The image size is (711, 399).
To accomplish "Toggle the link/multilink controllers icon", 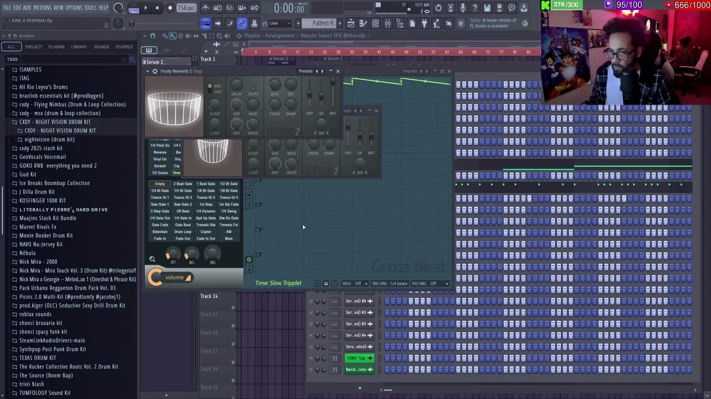I will point(242,23).
